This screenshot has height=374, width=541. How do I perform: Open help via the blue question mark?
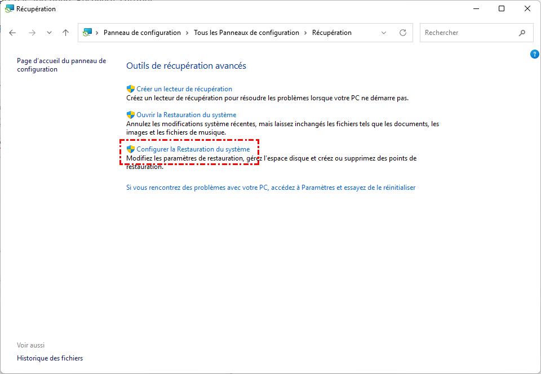535,54
